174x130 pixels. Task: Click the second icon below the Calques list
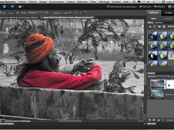[154, 120]
